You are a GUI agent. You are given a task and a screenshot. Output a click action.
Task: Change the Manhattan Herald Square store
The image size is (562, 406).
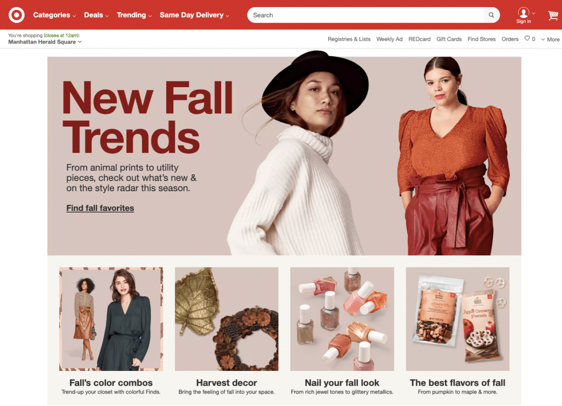pyautogui.click(x=45, y=42)
